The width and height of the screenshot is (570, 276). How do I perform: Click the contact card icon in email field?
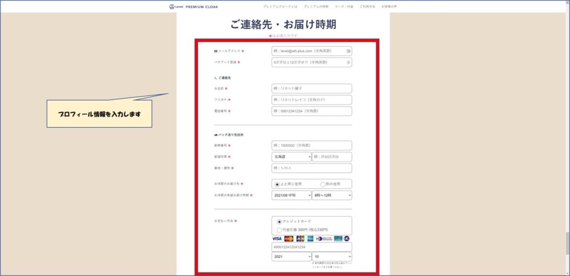348,51
